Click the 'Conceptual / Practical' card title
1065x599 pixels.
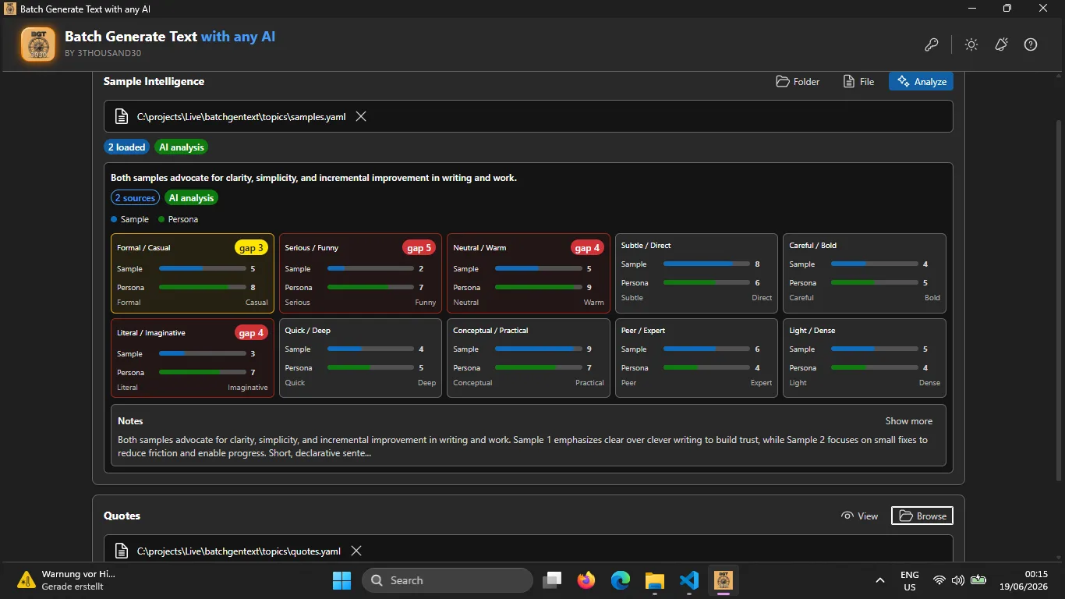tap(490, 330)
